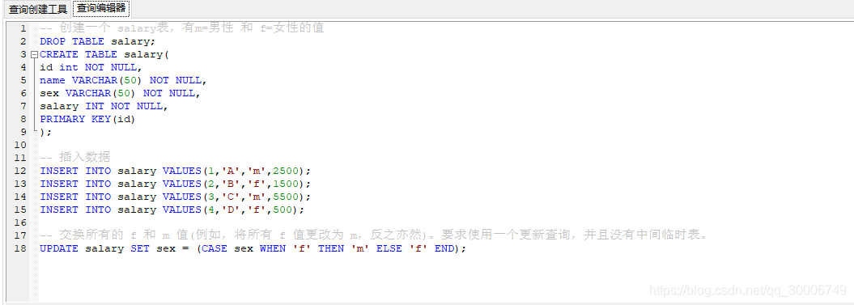Viewport: 854px width, 305px height.
Task: Click the 'sex VARCHAR(50) NOT NULL,' line
Action: click(x=121, y=93)
